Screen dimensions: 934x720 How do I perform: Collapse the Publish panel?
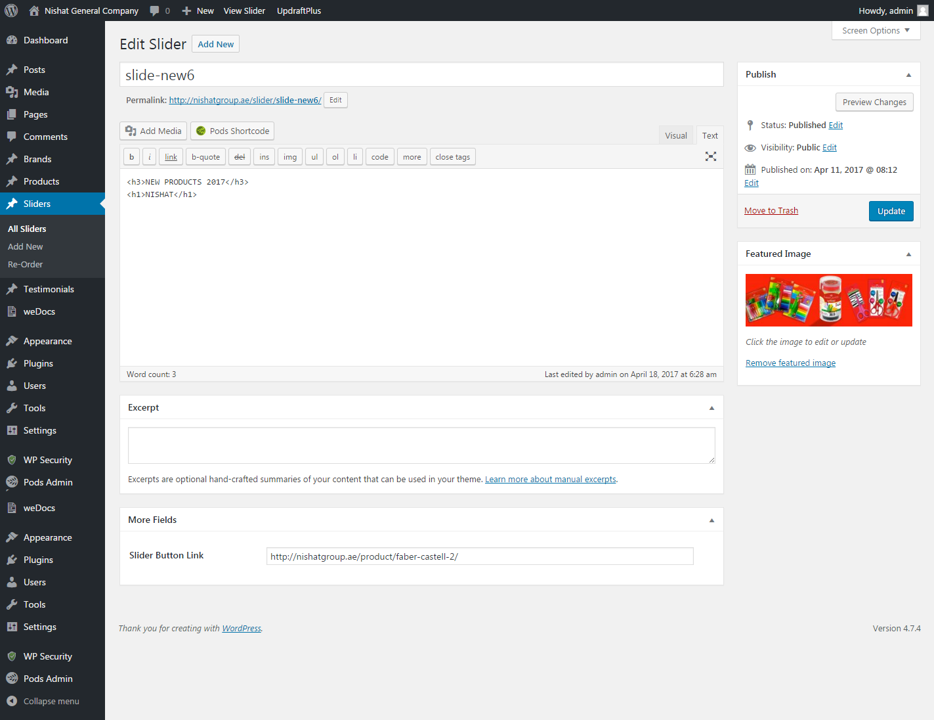[908, 75]
